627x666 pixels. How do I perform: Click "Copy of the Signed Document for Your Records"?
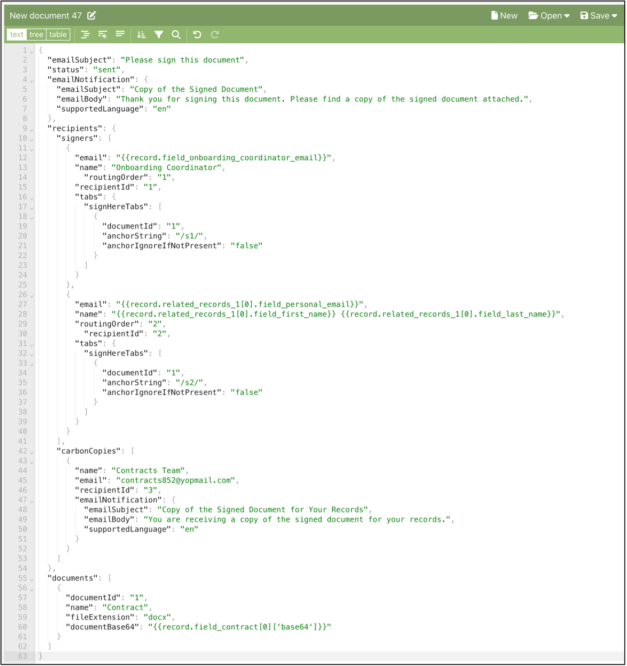[263, 510]
